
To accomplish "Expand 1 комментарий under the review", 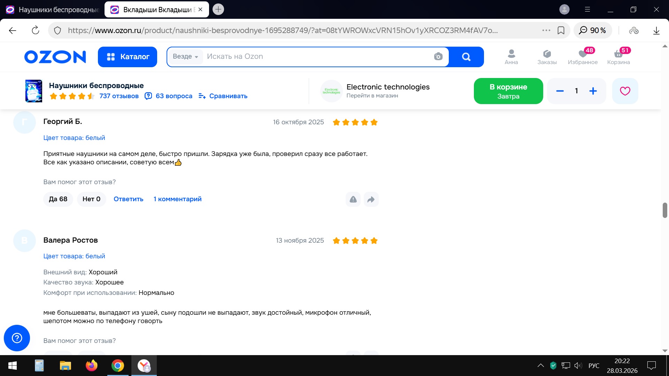I will tap(177, 199).
